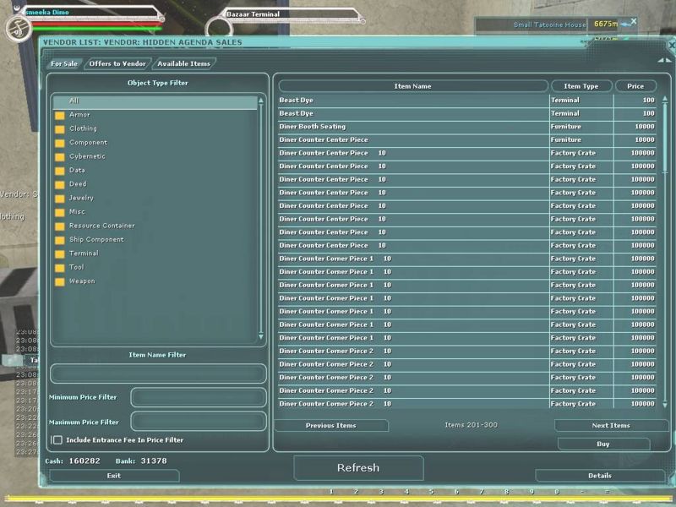This screenshot has width=676, height=507.
Task: Select the Resource Container folder icon
Action: [60, 226]
